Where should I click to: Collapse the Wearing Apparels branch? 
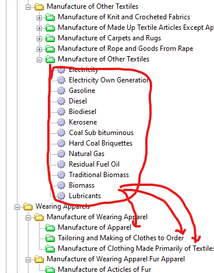(17, 207)
